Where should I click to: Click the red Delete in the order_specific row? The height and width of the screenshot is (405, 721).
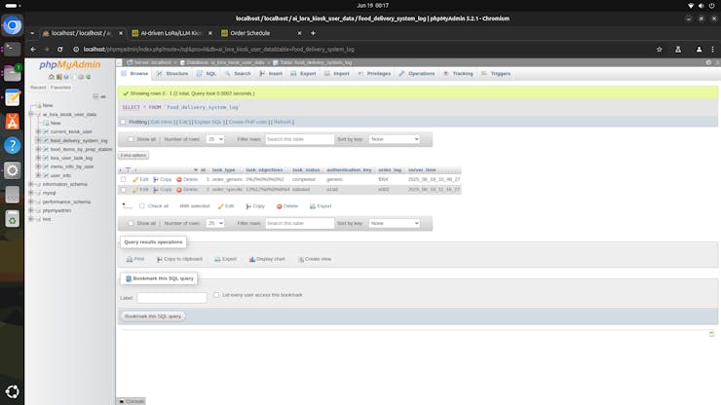[x=187, y=190]
